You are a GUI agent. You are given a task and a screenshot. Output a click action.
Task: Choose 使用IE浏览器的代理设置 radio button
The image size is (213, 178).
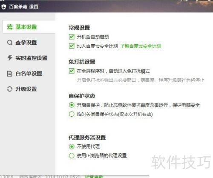(72, 155)
